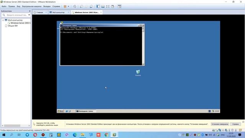This screenshot has height=138, width=245.
Task: Click the VMware message log status icon
Action: pyautogui.click(x=240, y=130)
